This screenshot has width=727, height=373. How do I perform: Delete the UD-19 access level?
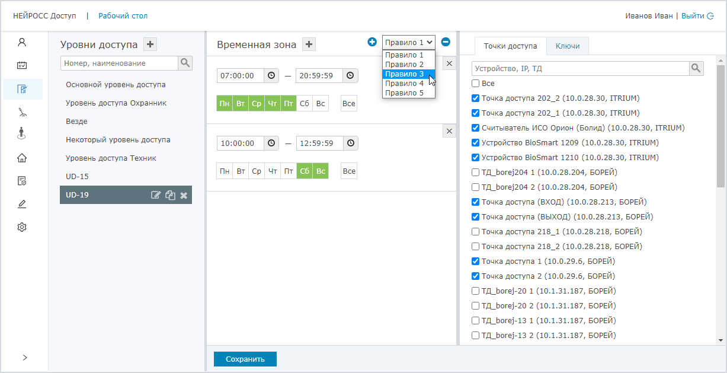tap(184, 195)
